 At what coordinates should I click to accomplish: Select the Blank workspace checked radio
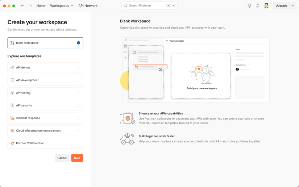pos(78,43)
